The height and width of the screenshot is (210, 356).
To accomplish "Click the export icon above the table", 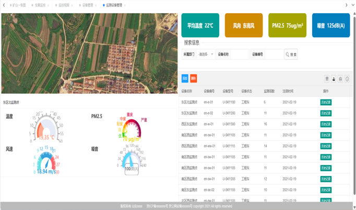I will 334,78.
